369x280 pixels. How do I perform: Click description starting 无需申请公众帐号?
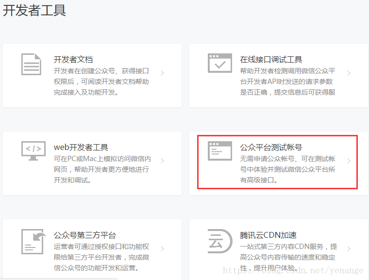(287, 169)
